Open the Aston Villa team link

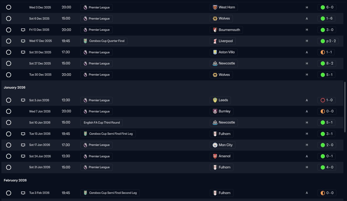click(224, 52)
